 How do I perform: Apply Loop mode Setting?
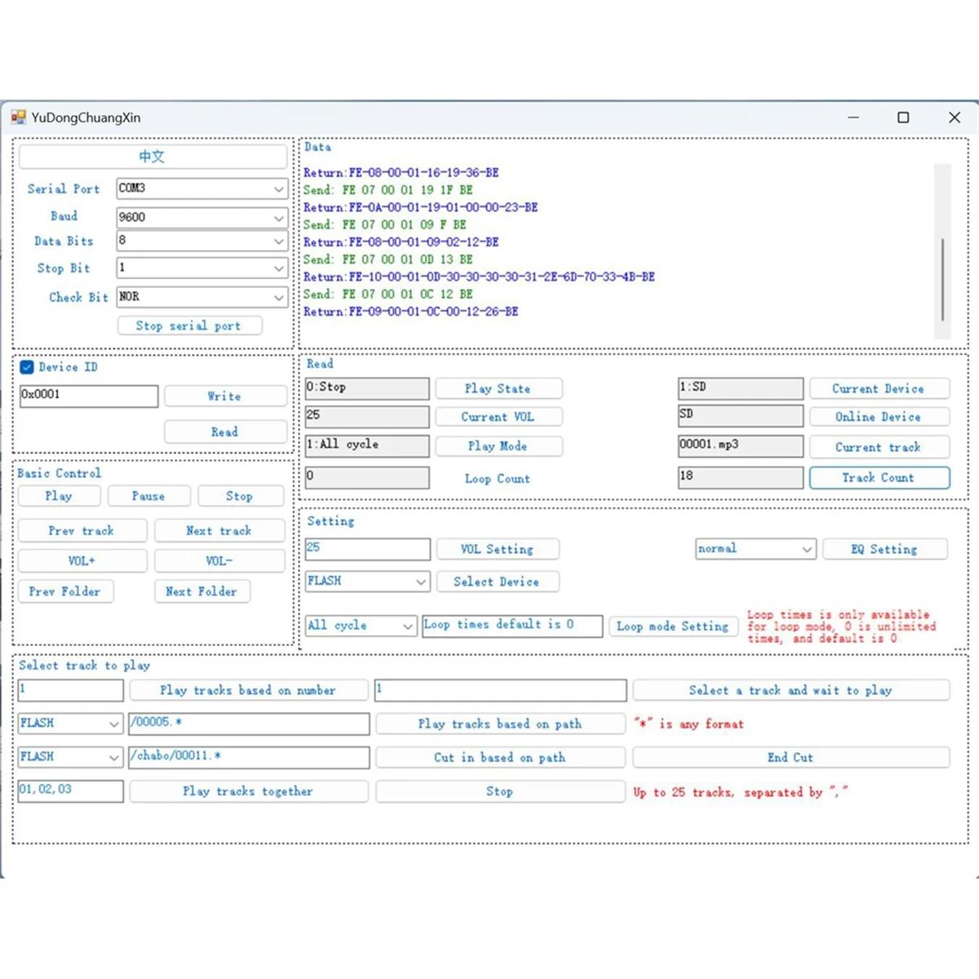(x=673, y=626)
